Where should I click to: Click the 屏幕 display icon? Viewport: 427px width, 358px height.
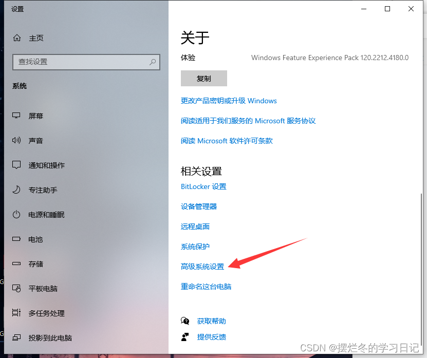tap(16, 116)
